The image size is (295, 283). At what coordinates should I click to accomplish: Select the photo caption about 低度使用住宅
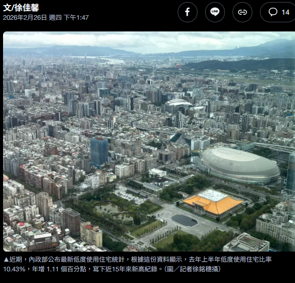click(x=137, y=264)
